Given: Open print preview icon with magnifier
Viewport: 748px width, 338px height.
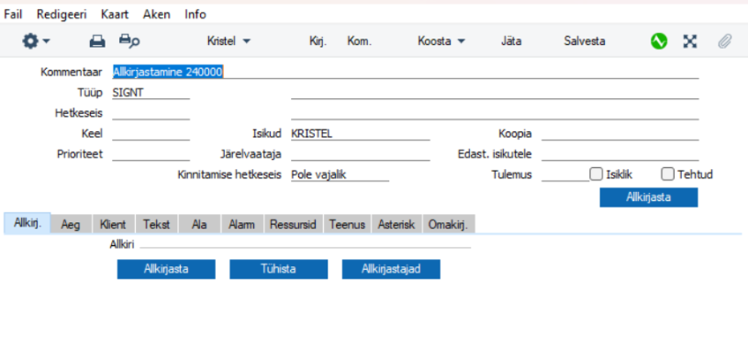Looking at the screenshot, I should [128, 41].
